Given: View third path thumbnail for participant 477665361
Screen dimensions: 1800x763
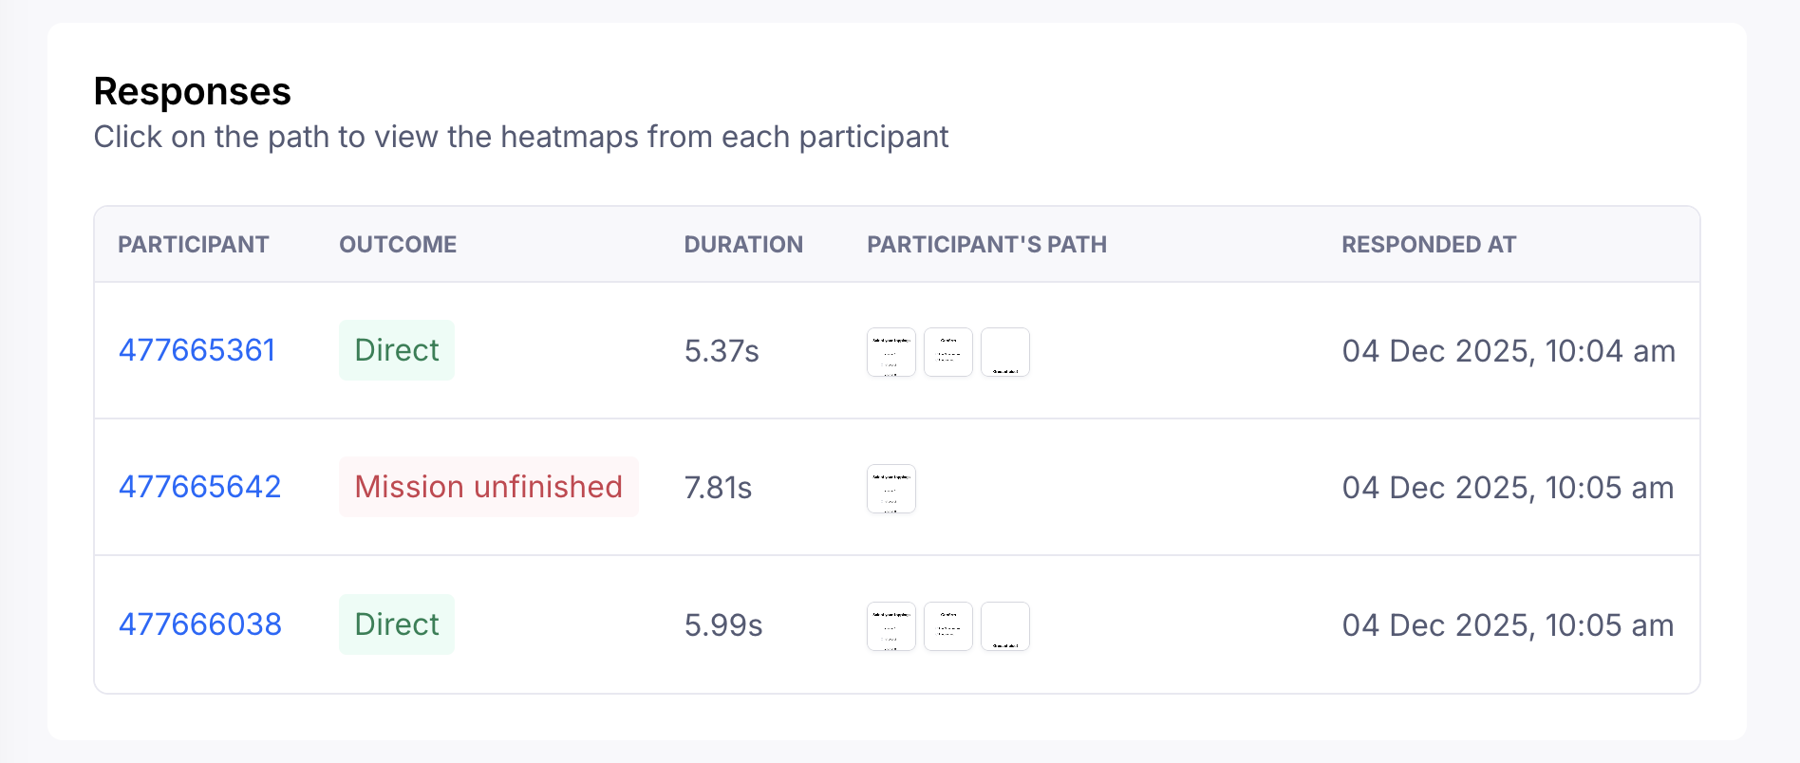Looking at the screenshot, I should pyautogui.click(x=1005, y=352).
